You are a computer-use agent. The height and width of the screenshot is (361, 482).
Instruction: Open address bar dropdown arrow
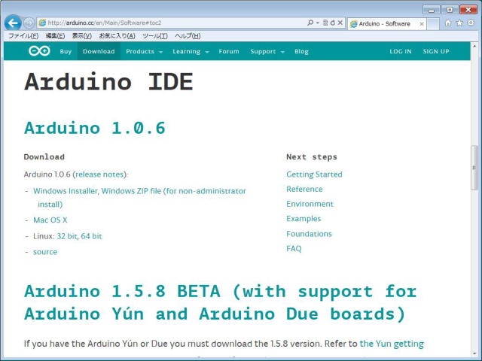(318, 23)
